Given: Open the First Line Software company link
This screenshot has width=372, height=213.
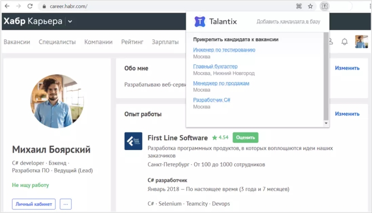Looking at the screenshot, I should (178, 138).
